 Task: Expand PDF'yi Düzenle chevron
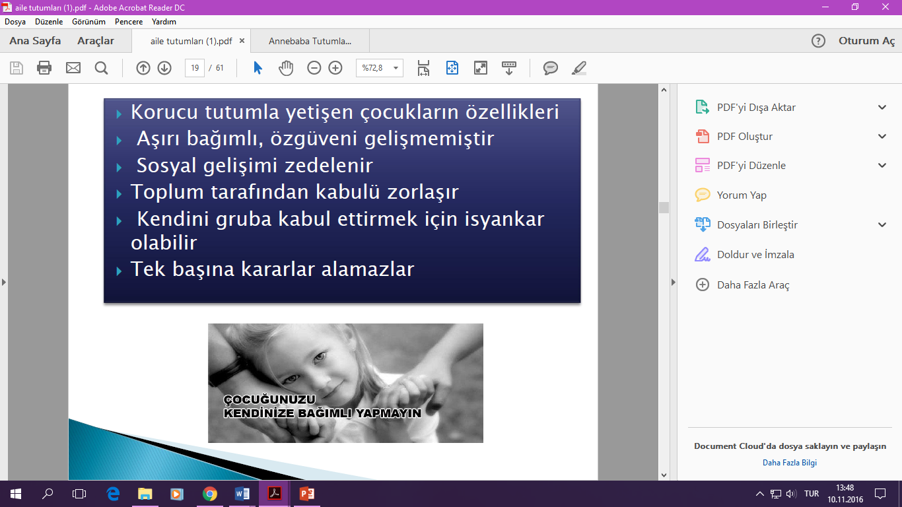[882, 166]
